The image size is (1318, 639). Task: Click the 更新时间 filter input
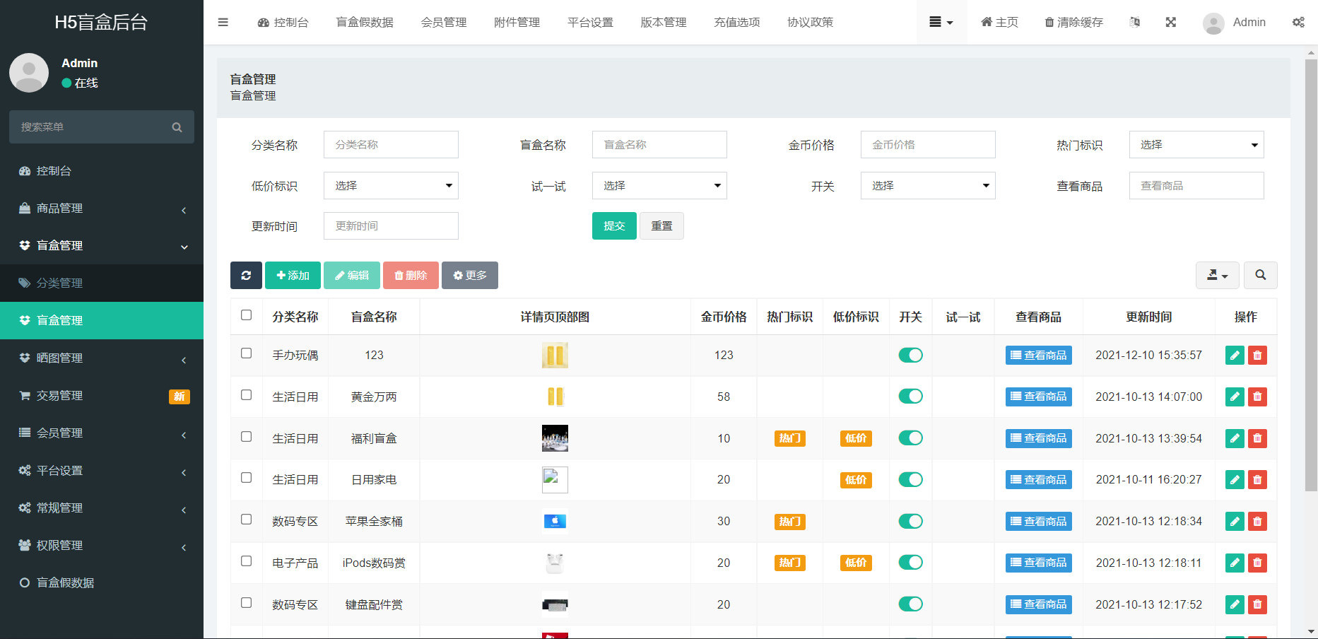click(x=391, y=226)
